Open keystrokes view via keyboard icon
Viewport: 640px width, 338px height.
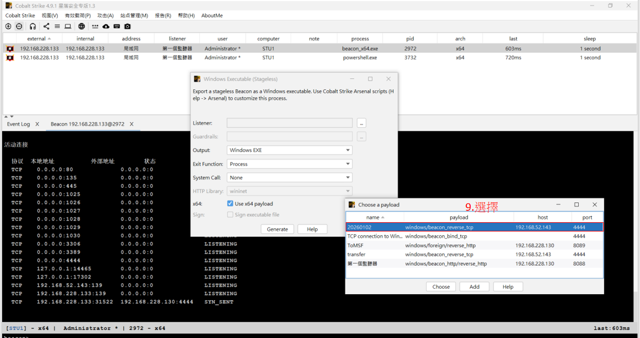tap(117, 26)
